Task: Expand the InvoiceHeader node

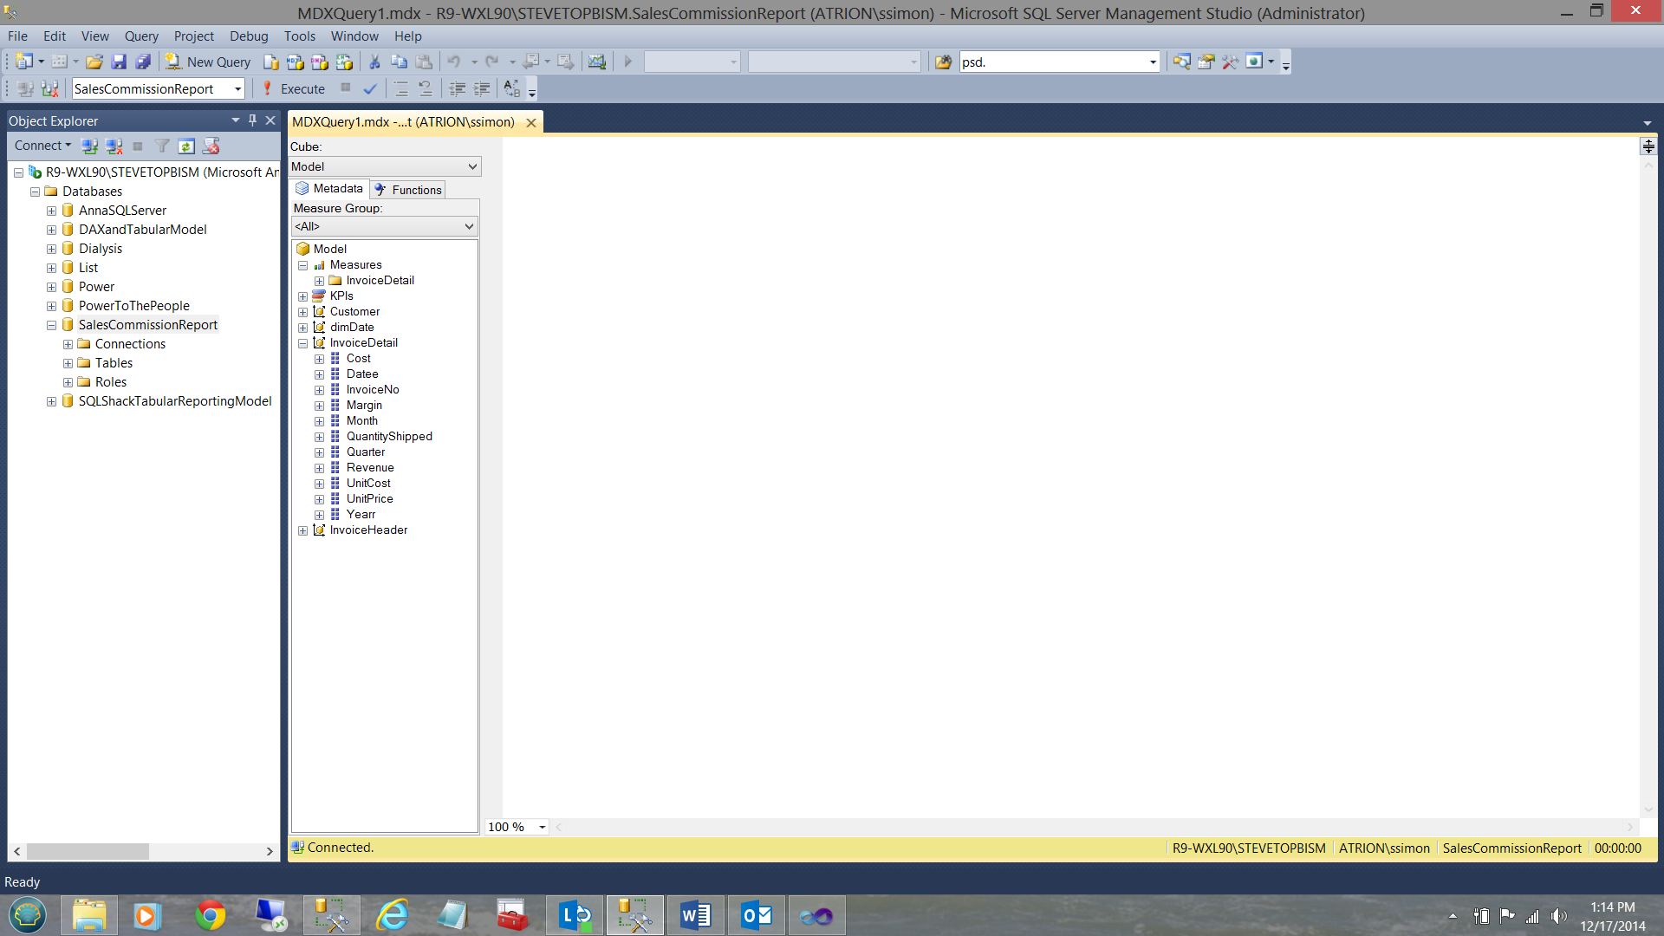Action: coord(302,530)
